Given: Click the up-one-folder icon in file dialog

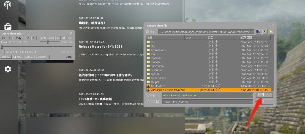Looking at the screenshot, I should 265,32.
